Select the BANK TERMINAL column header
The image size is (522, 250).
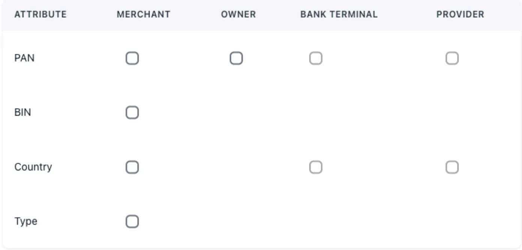point(339,15)
